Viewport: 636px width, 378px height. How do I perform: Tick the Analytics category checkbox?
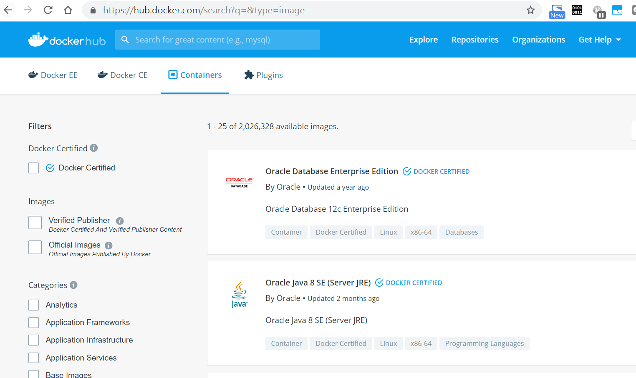33,305
